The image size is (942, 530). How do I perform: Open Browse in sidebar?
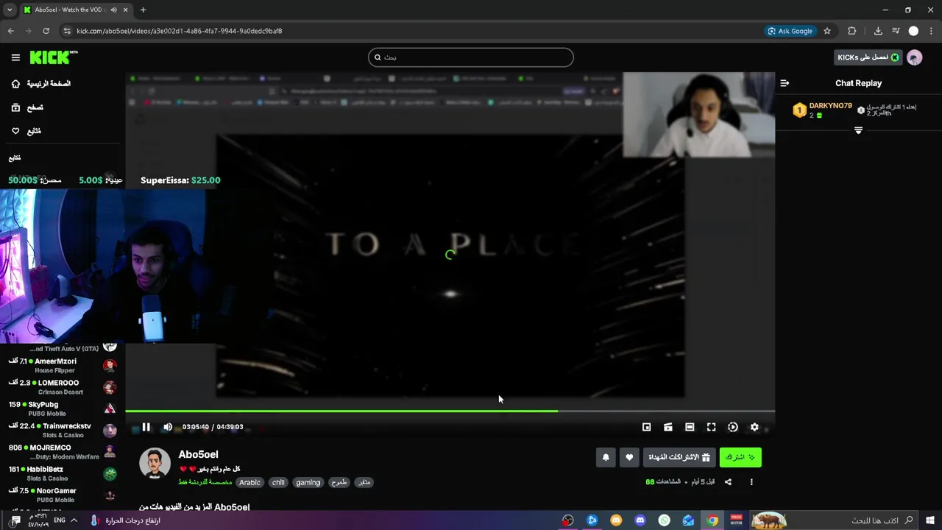(27, 107)
